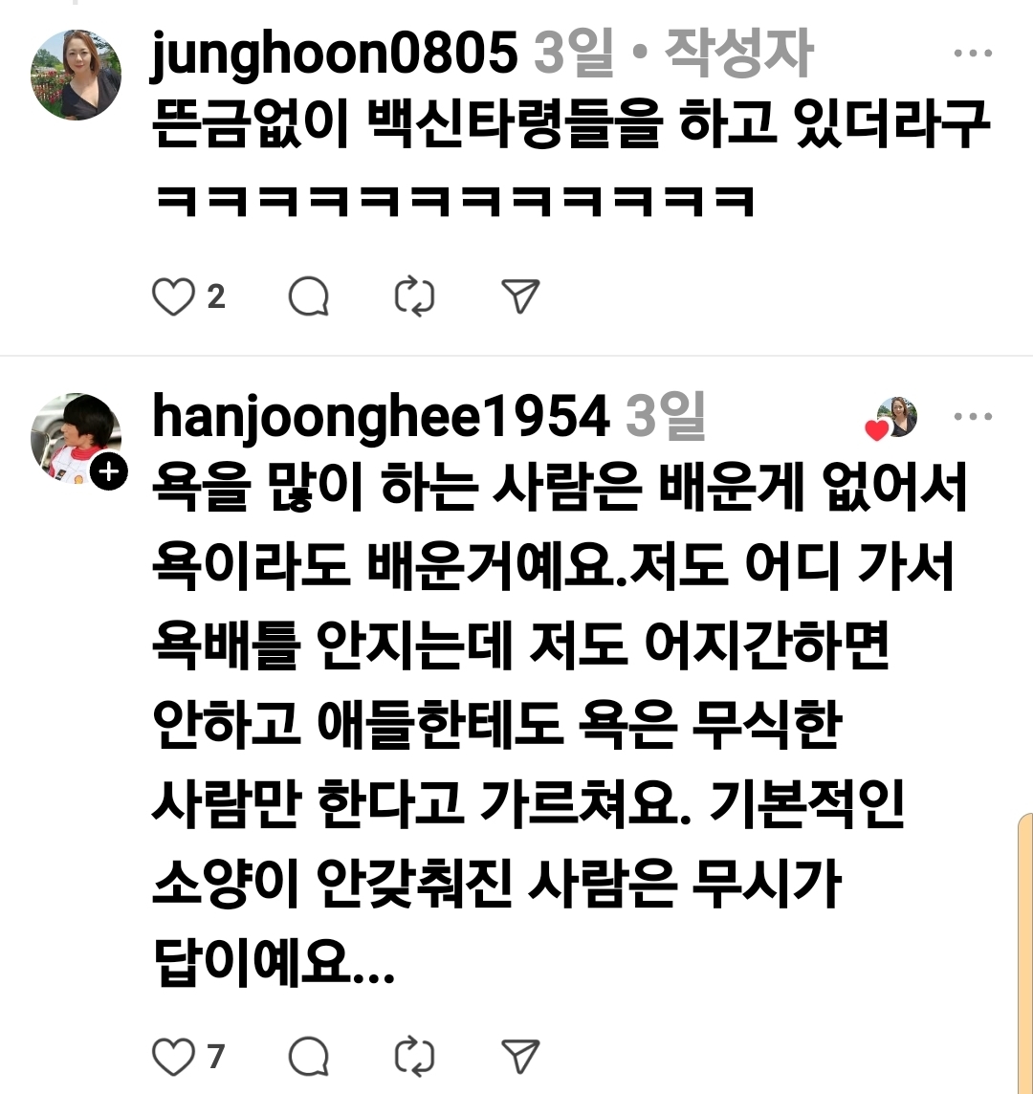Screen dimensions: 1033x1094
Task: Repost hanjoonghee1954's comment
Action: tap(414, 1057)
